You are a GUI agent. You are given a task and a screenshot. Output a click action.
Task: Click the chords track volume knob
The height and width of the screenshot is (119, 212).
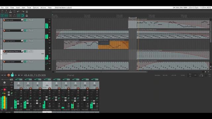22,30
